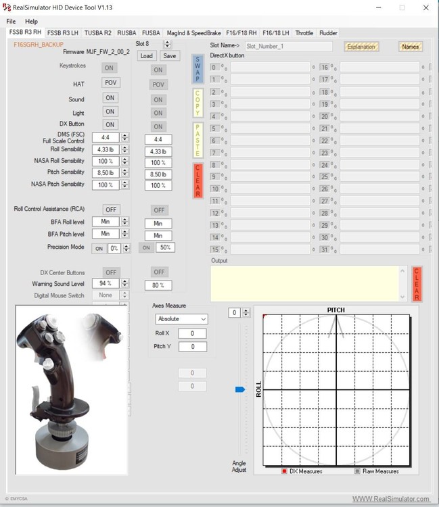
Task: Click the vertical SWAP button
Action: 198,69
